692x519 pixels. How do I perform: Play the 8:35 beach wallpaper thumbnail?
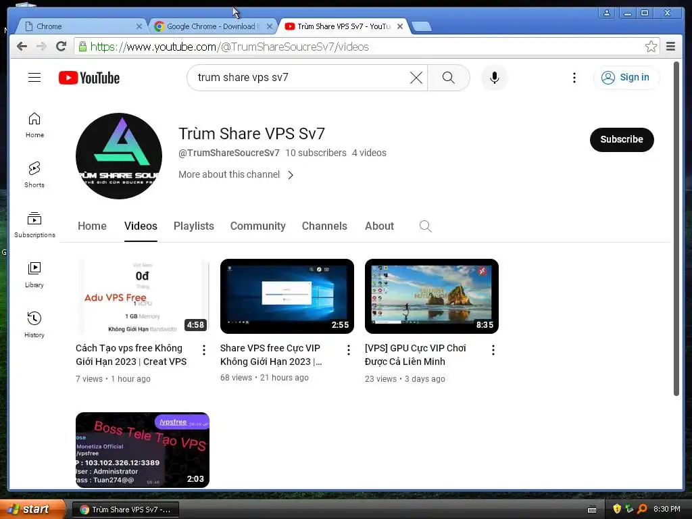[432, 296]
